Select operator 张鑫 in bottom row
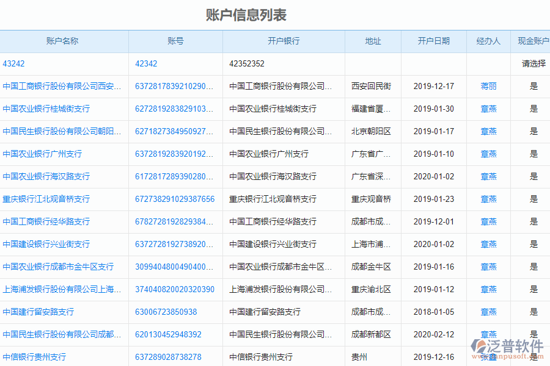 click(488, 356)
